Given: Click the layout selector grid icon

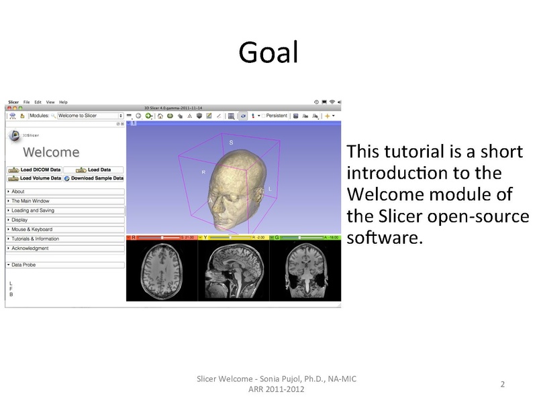Looking at the screenshot, I should tap(231, 116).
